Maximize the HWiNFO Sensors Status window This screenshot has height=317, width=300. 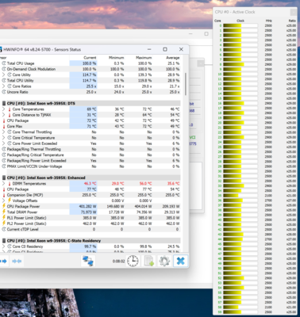click(165, 49)
